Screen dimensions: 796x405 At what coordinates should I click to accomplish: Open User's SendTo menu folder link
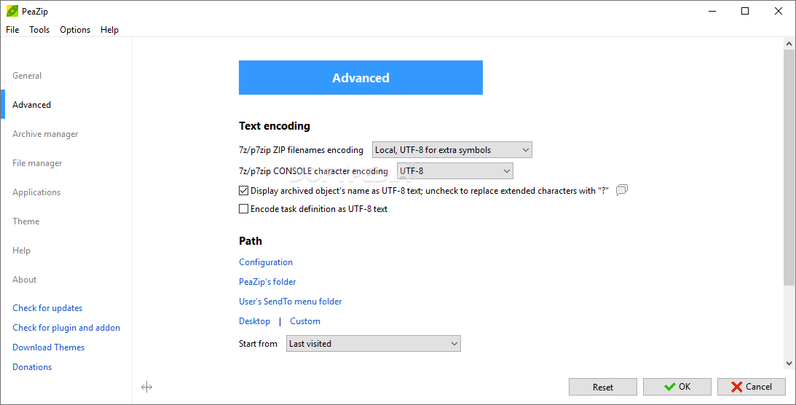click(x=290, y=302)
